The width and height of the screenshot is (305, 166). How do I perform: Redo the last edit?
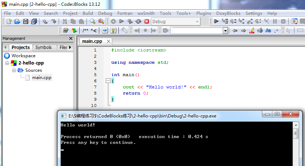54,21
